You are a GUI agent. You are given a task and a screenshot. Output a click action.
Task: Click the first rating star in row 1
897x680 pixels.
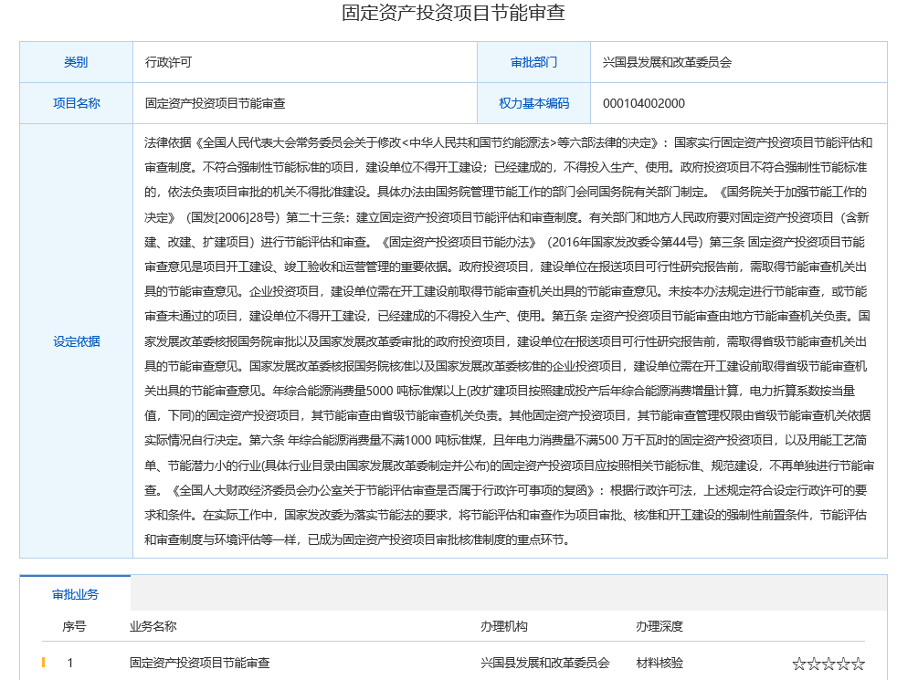coord(799,664)
